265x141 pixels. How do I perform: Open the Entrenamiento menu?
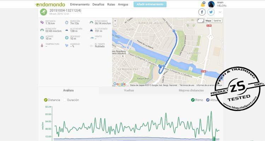(x=79, y=5)
